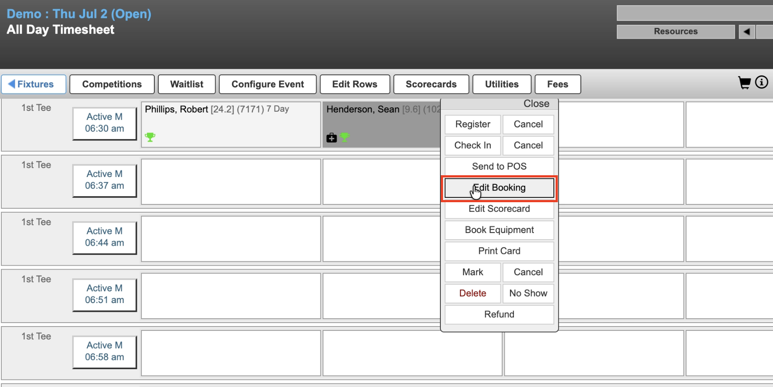Choose Book Equipment
The width and height of the screenshot is (773, 387).
point(499,230)
